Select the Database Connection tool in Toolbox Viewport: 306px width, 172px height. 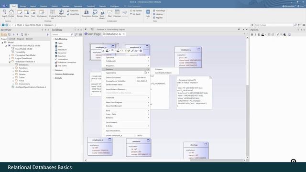coord(66,63)
